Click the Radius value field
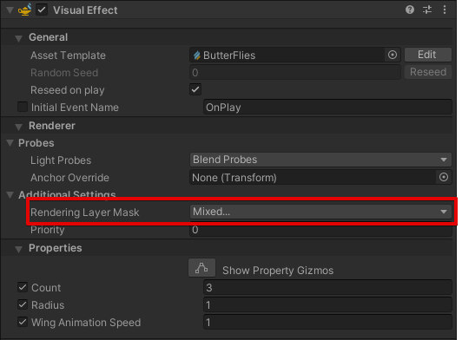The width and height of the screenshot is (462, 340). pos(327,305)
